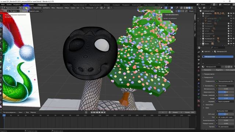The image size is (235, 132).
Task: Open the outliner filter funnel icon
Action: click(x=232, y=8)
